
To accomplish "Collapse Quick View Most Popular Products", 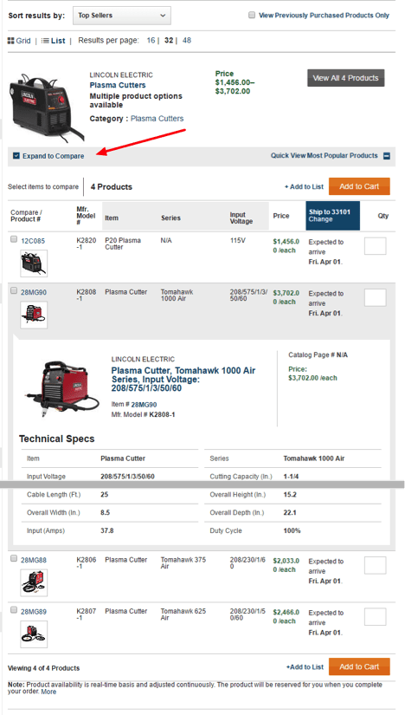I will click(325, 155).
